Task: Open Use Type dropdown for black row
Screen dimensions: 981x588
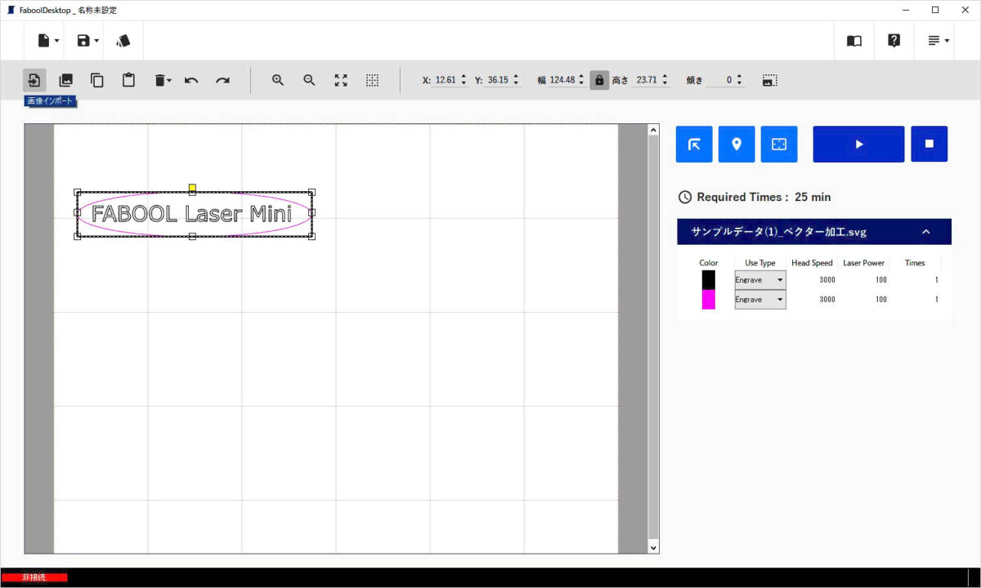Action: pos(760,280)
